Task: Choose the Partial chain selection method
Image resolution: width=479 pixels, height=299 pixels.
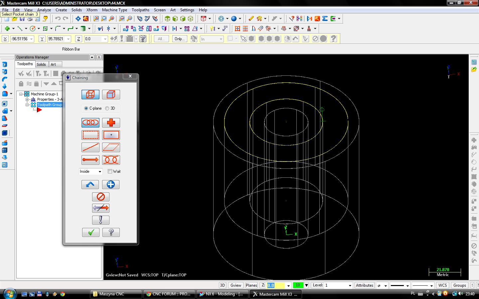Action: tap(111, 160)
